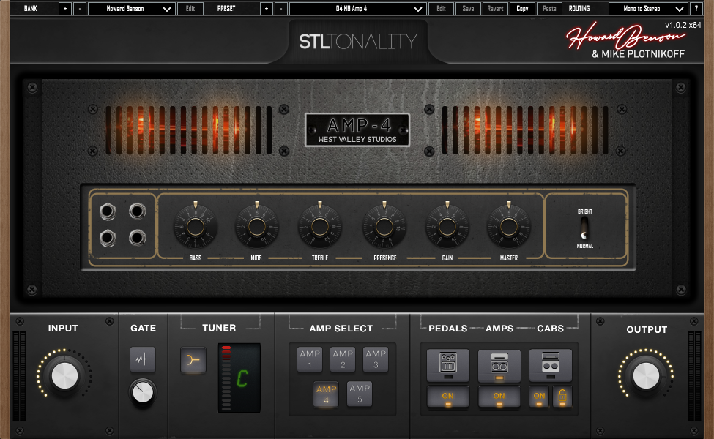Image resolution: width=714 pixels, height=439 pixels.
Task: Click the bank Edit button
Action: coord(190,9)
